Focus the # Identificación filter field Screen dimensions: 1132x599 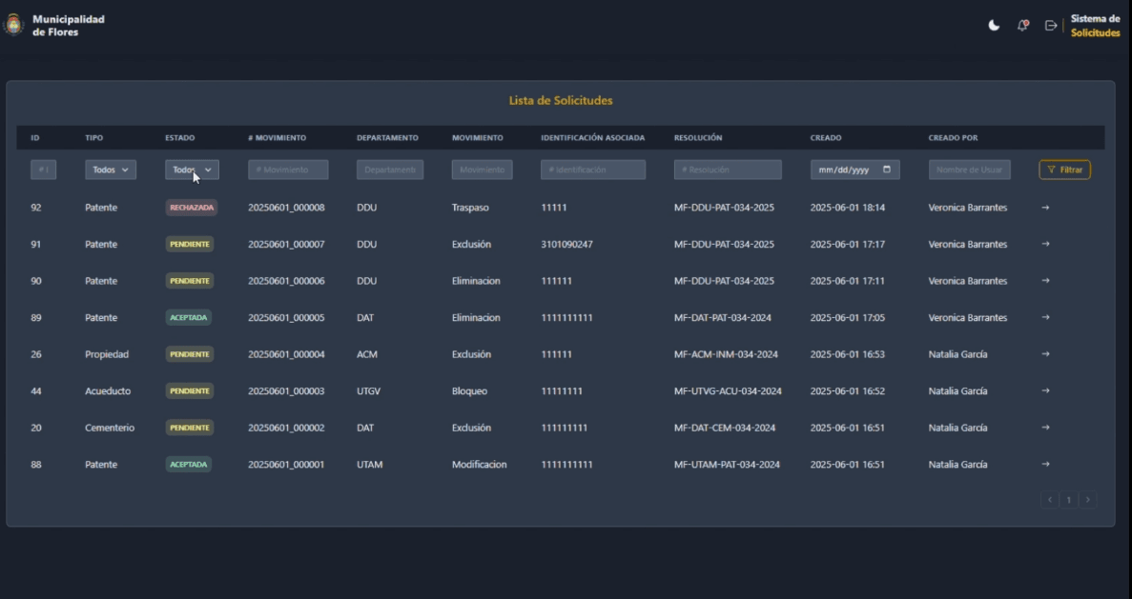tap(593, 170)
